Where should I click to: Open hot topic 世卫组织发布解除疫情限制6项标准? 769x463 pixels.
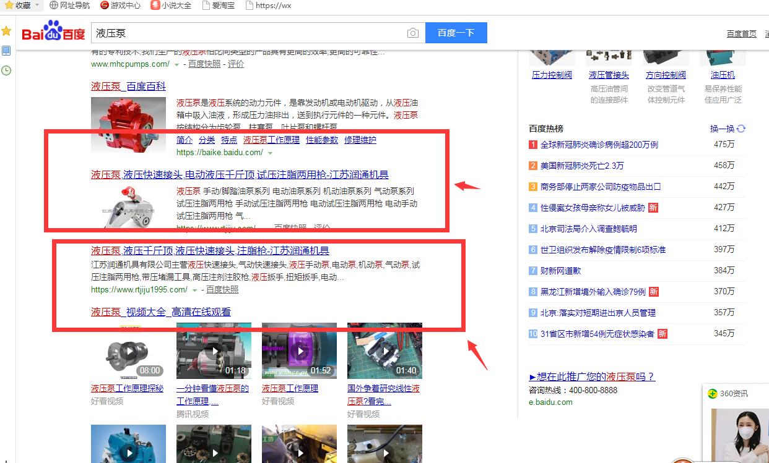[x=603, y=250]
